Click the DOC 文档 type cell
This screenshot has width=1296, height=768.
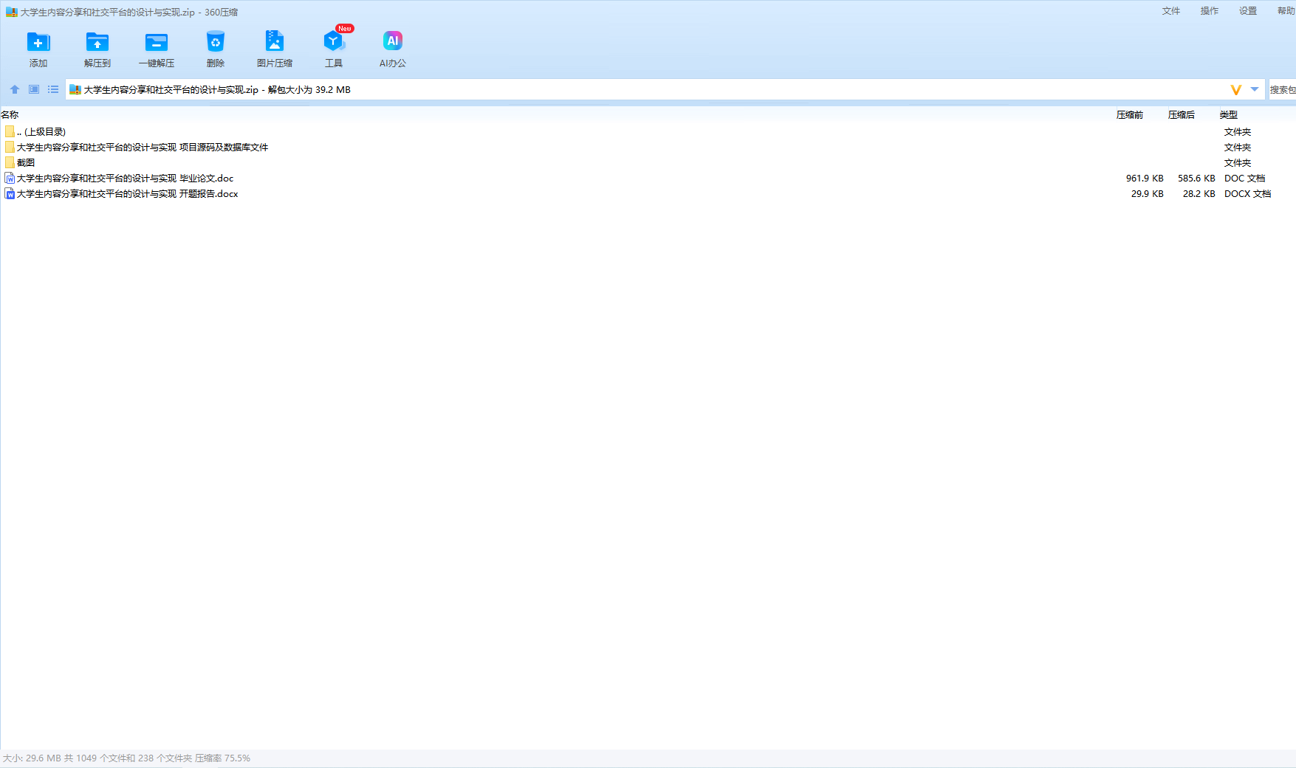click(x=1245, y=179)
